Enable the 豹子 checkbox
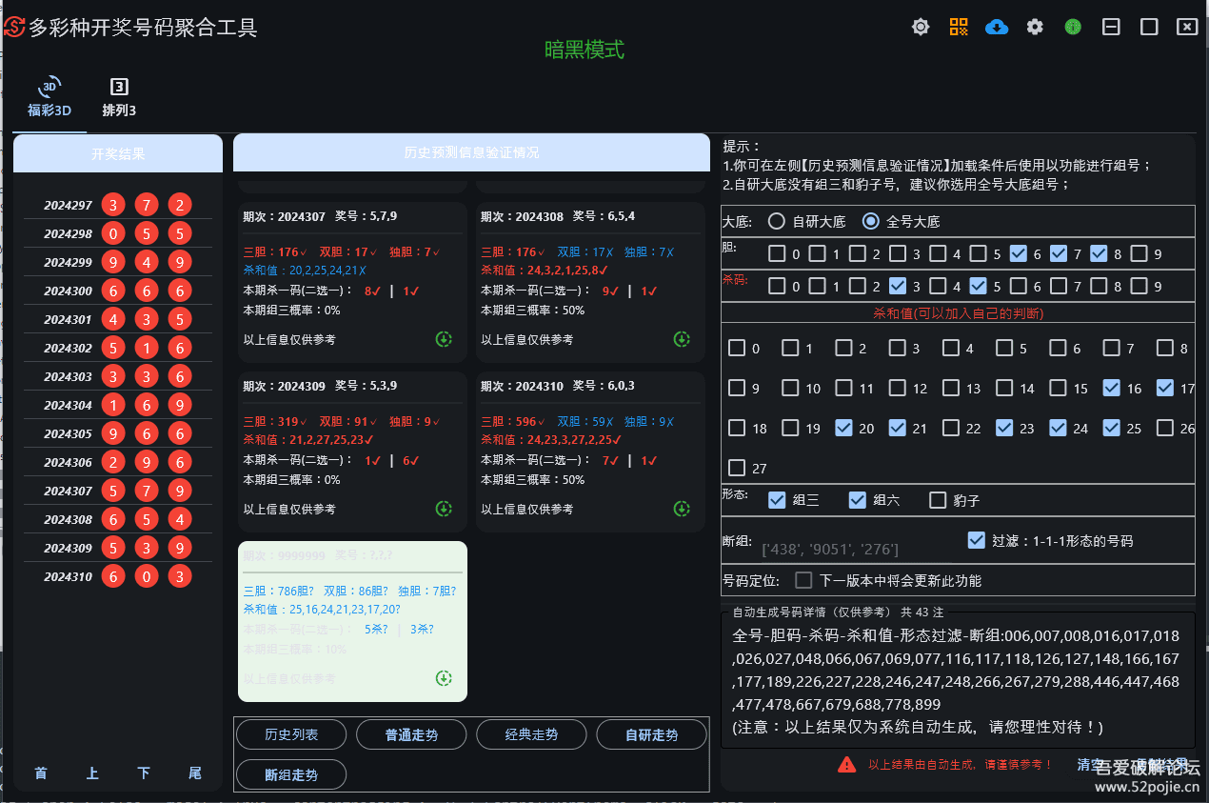Viewport: 1209px width, 803px height. click(x=938, y=500)
